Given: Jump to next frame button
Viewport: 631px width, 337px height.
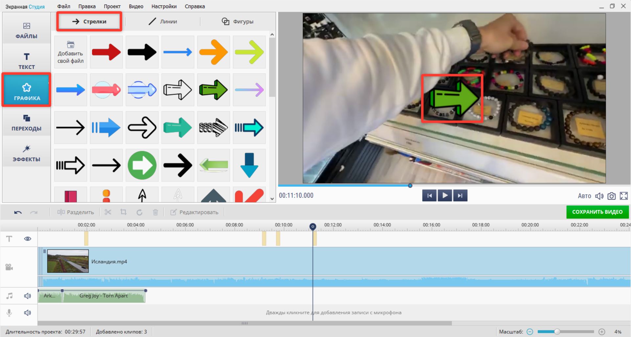Looking at the screenshot, I should [460, 196].
